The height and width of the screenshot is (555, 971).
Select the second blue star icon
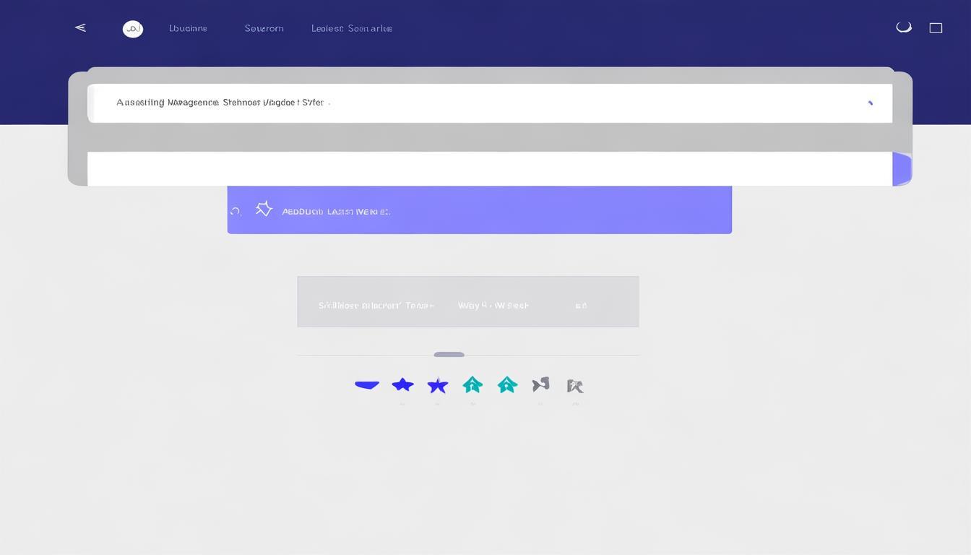[437, 386]
